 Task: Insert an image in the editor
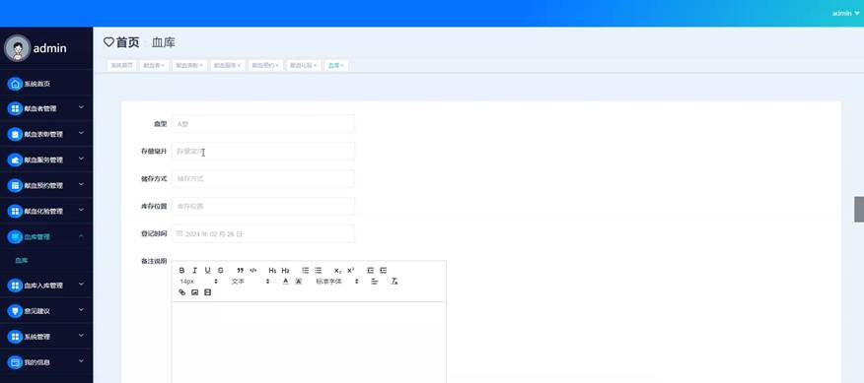pyautogui.click(x=194, y=292)
